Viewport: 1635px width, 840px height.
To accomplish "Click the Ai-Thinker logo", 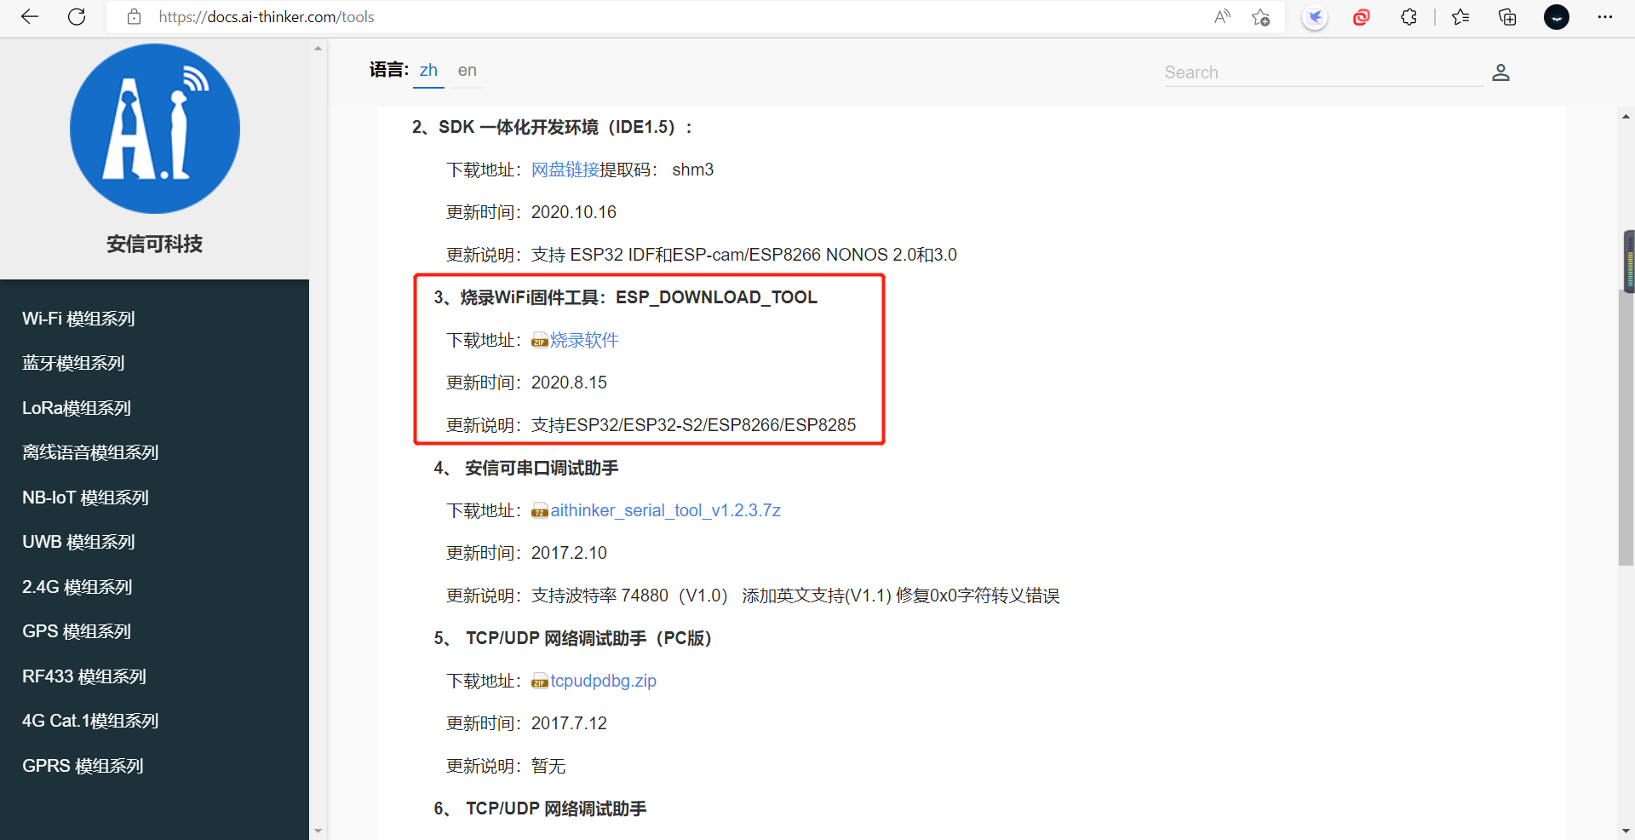I will point(155,129).
